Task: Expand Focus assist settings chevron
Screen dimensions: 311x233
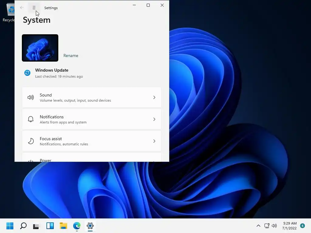Action: [154, 141]
